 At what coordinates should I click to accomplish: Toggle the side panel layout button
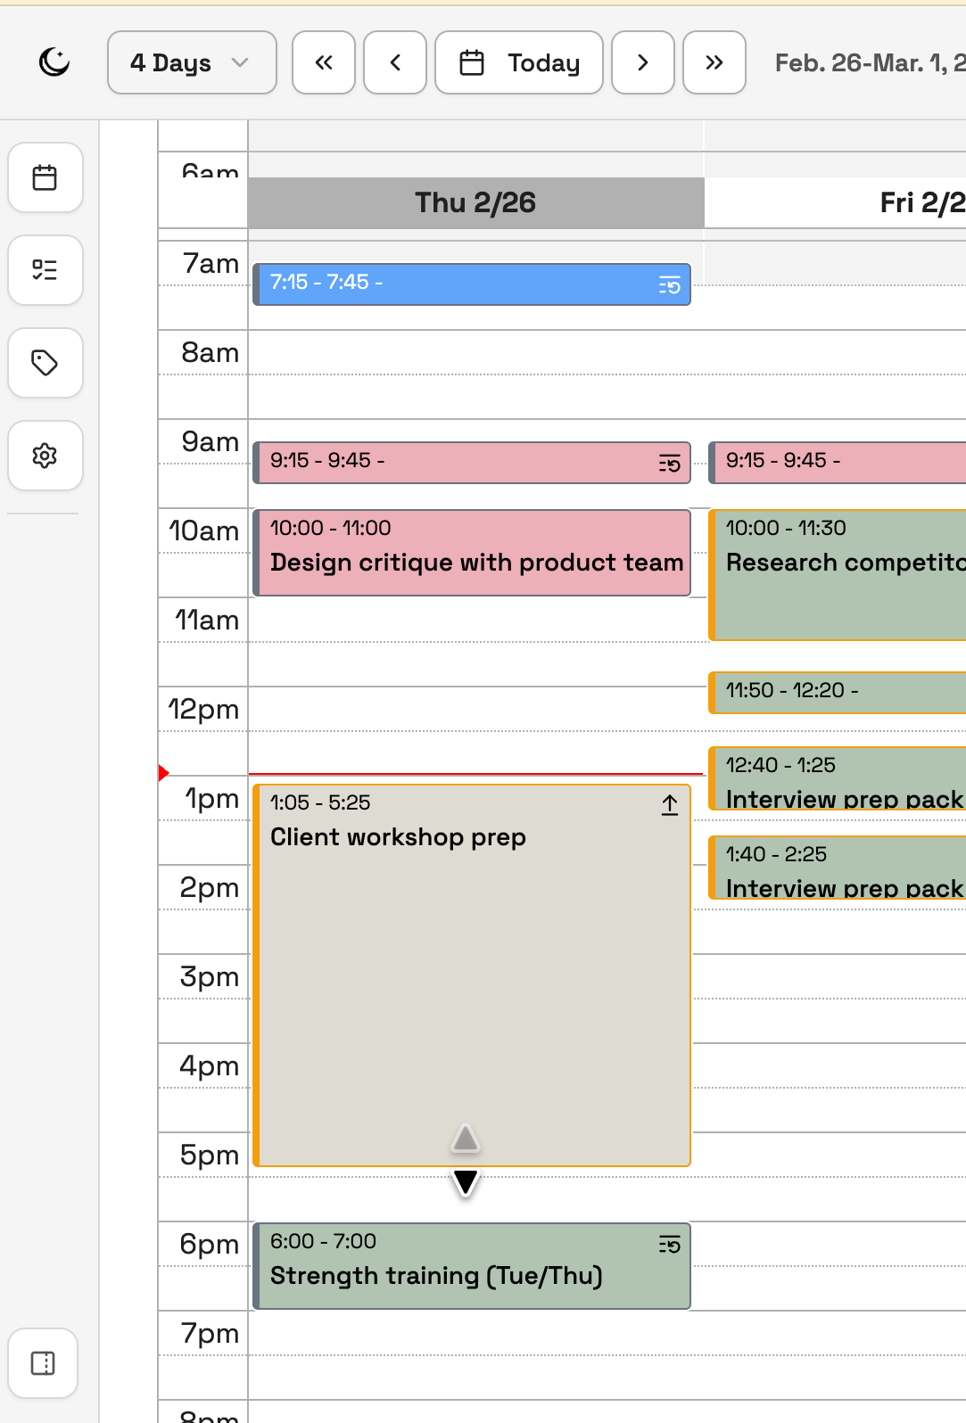(x=43, y=1363)
